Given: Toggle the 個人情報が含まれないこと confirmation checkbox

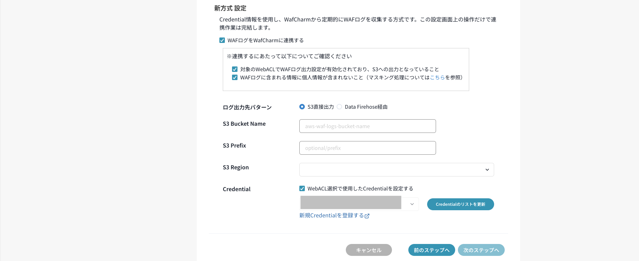Looking at the screenshot, I should (x=235, y=77).
